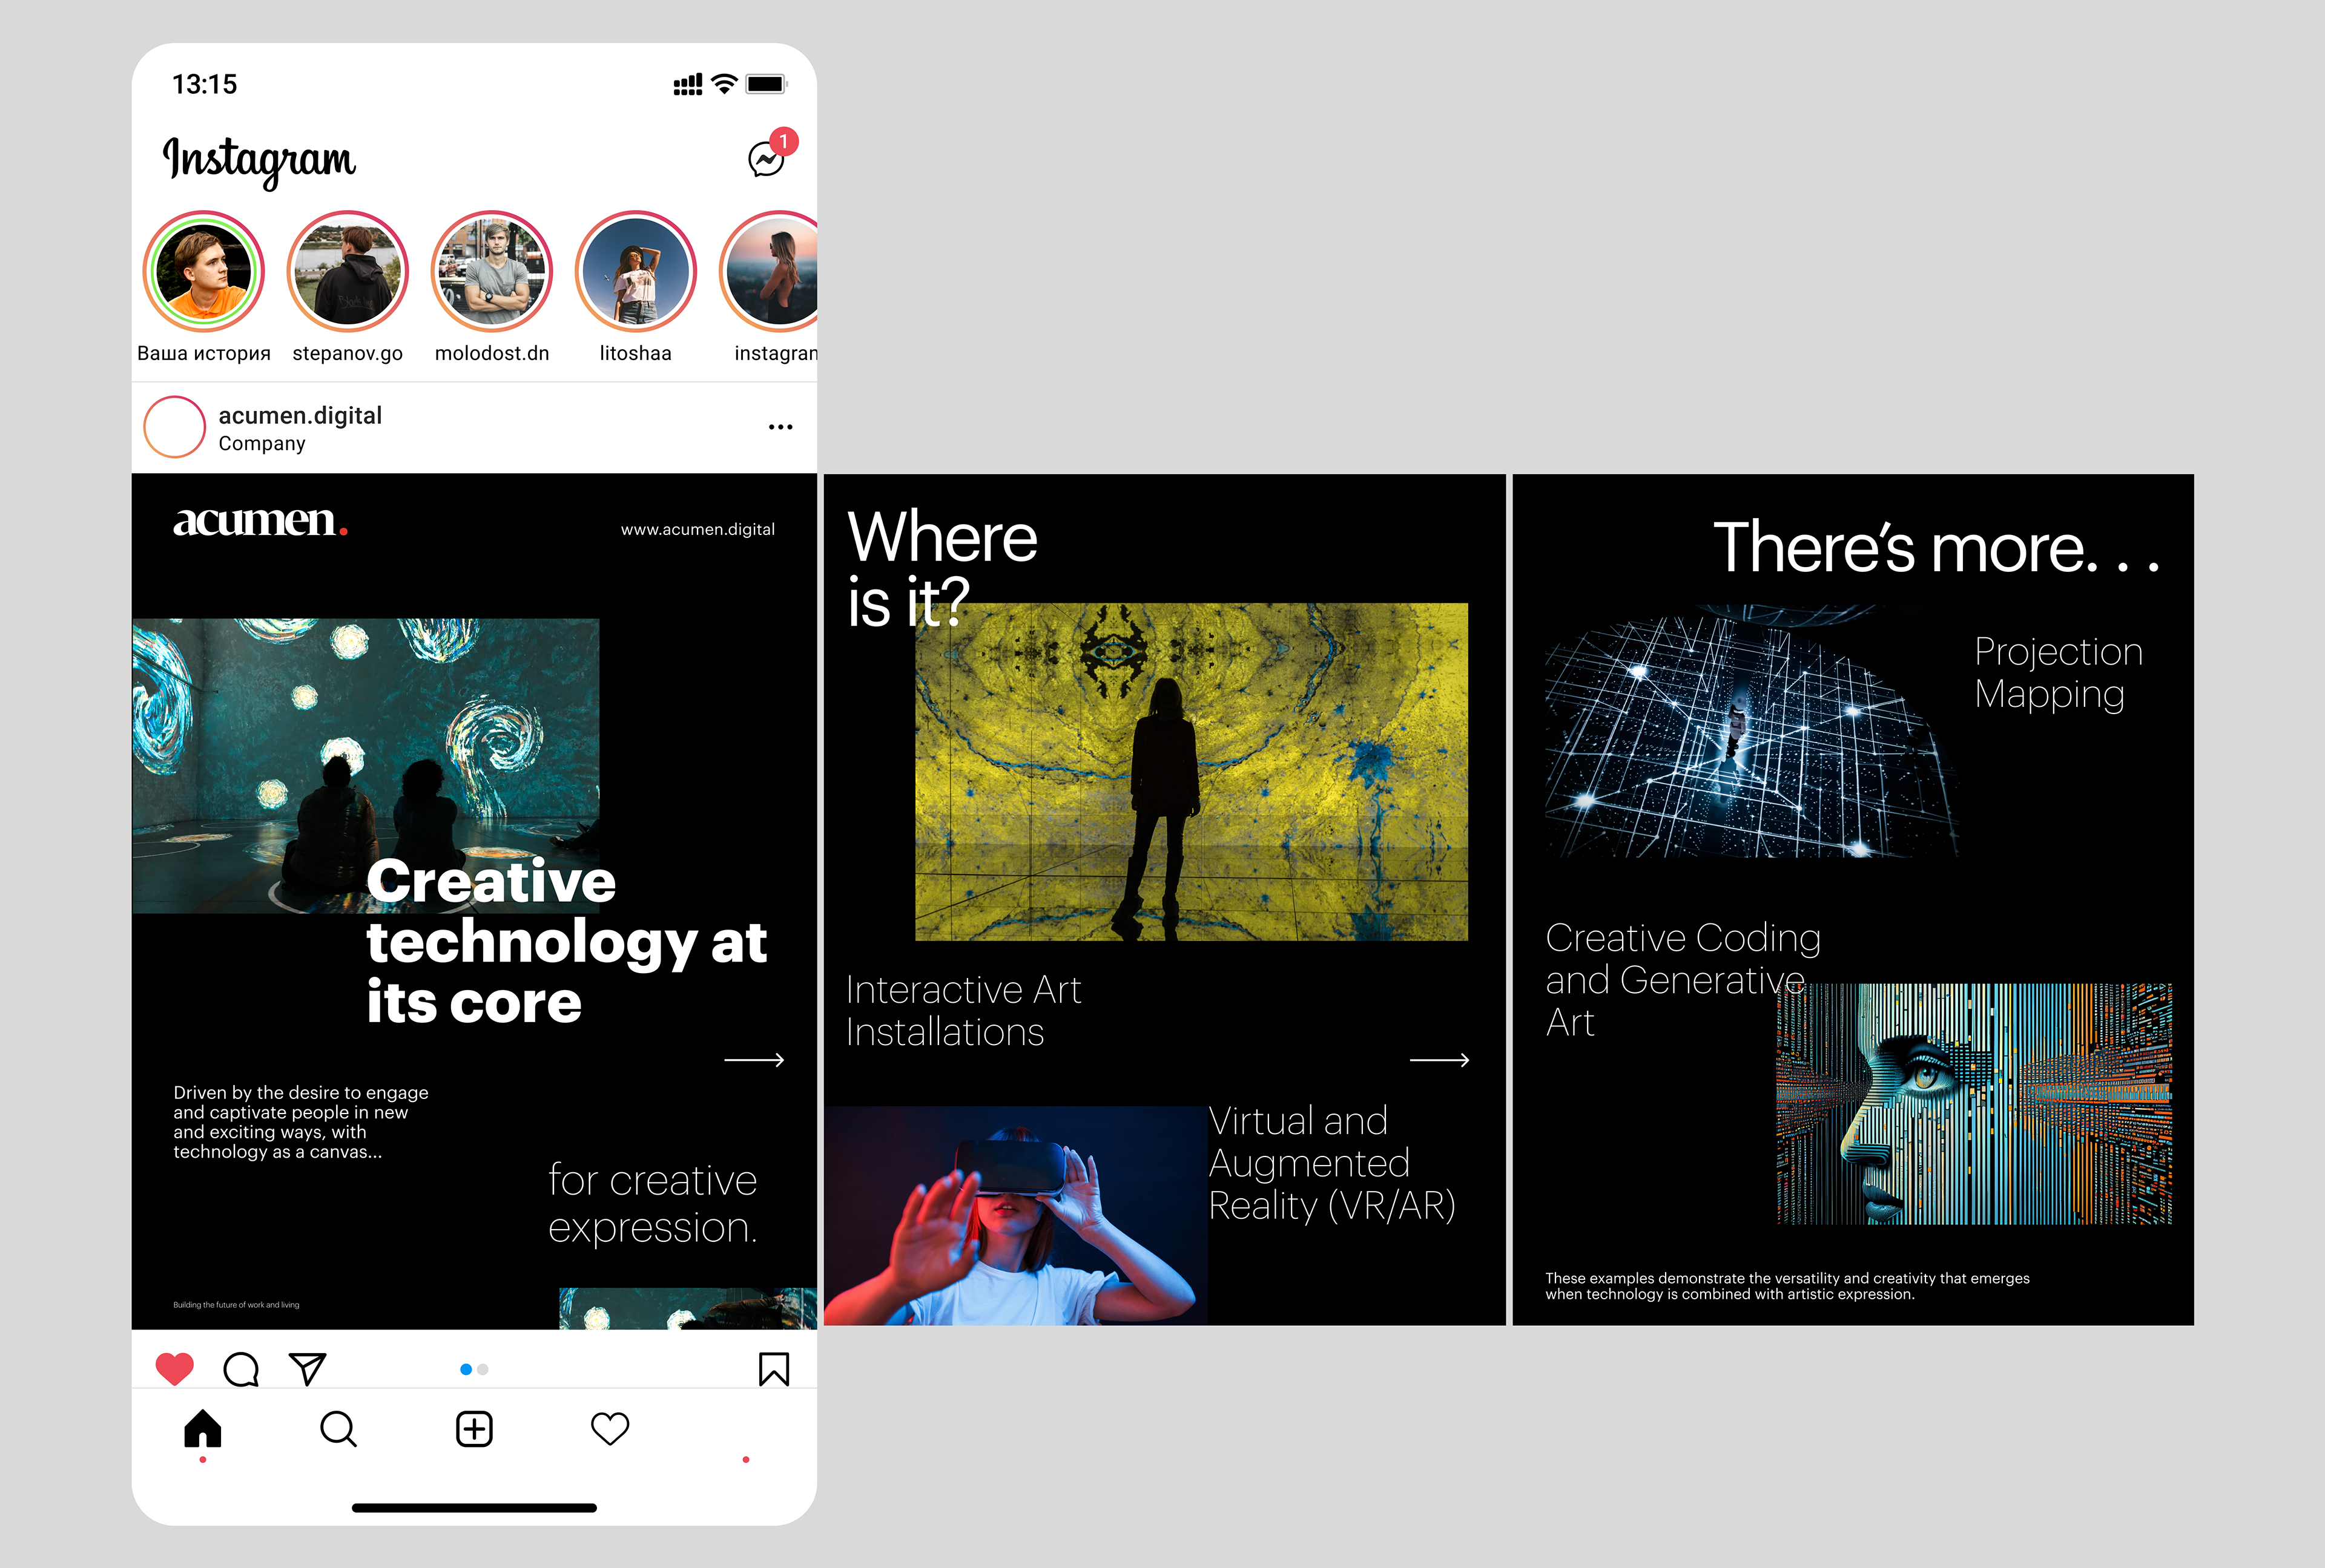Image resolution: width=2325 pixels, height=1568 pixels.
Task: Select yellow interactive installation image
Action: click(1192, 771)
